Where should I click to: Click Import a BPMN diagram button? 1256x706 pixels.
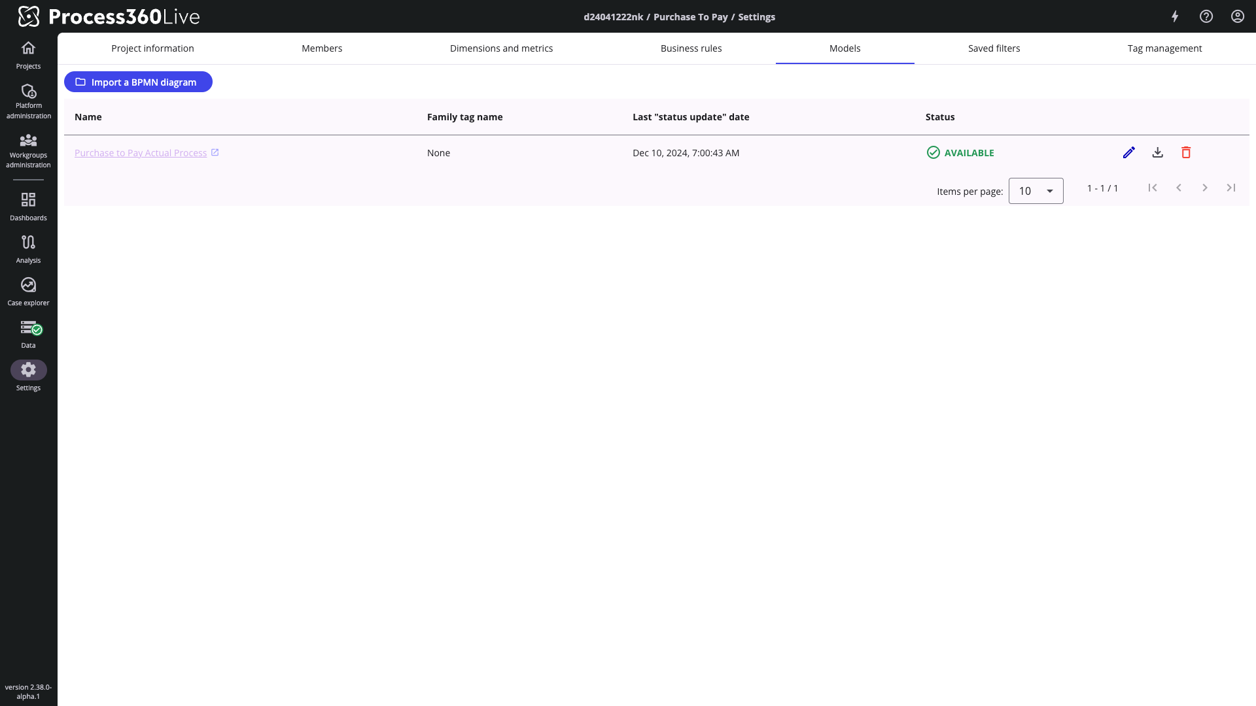coord(138,82)
